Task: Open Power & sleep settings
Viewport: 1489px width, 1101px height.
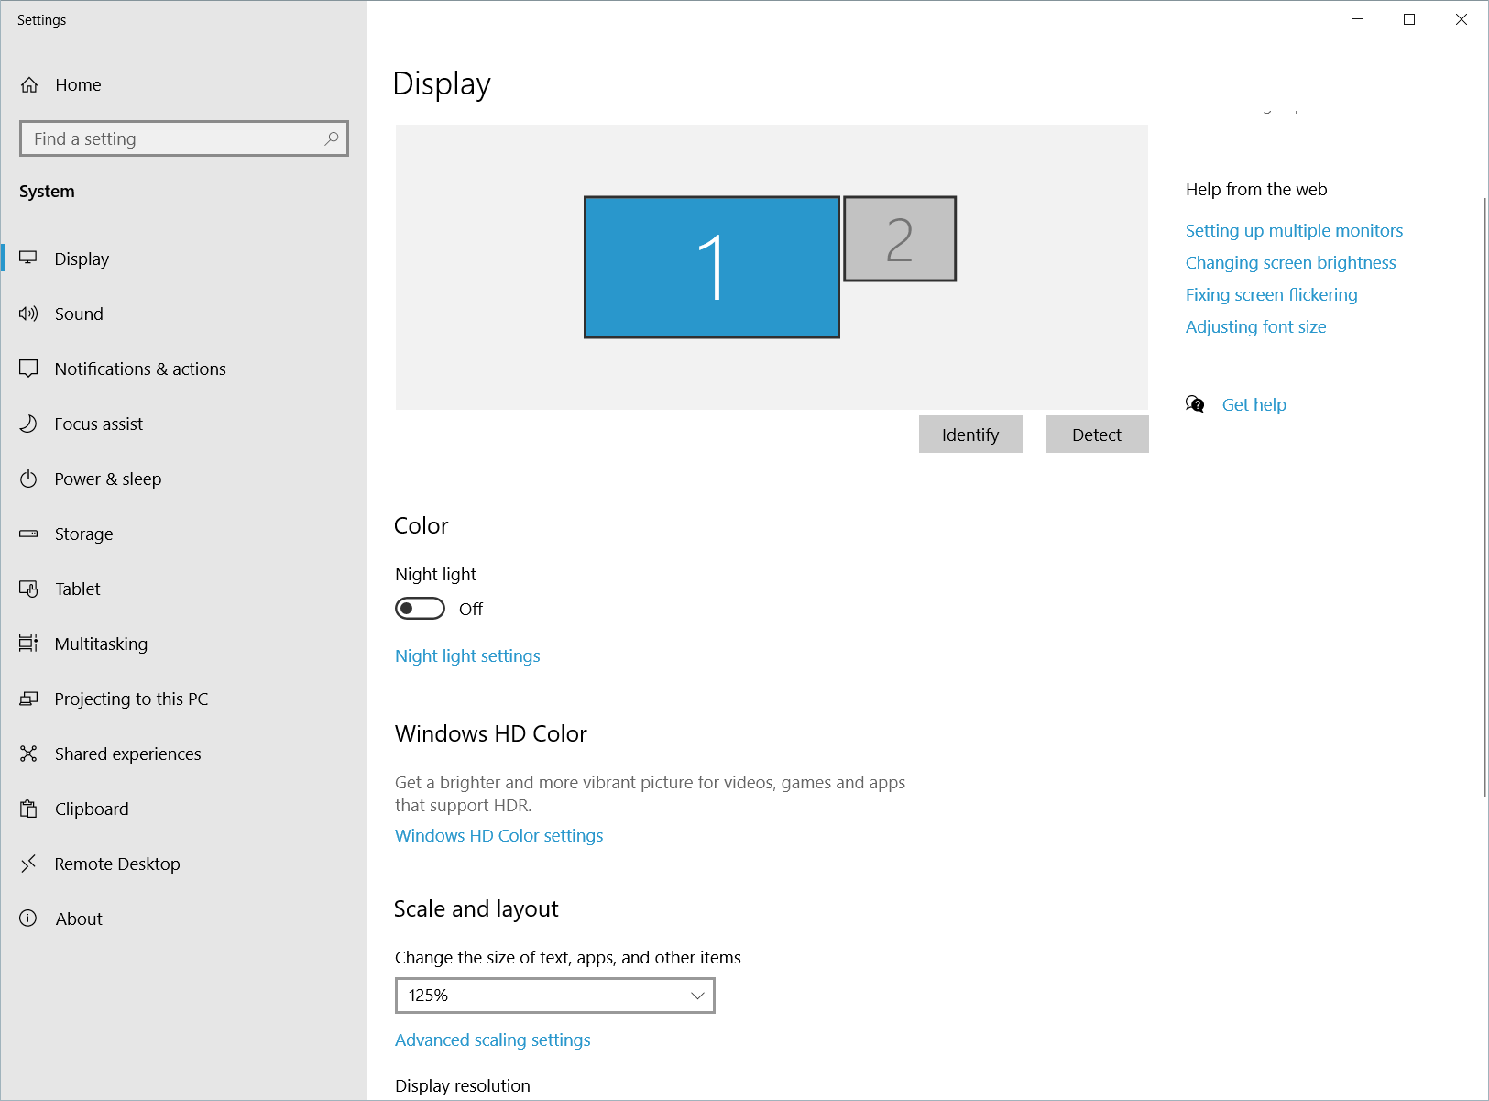Action: pos(109,479)
